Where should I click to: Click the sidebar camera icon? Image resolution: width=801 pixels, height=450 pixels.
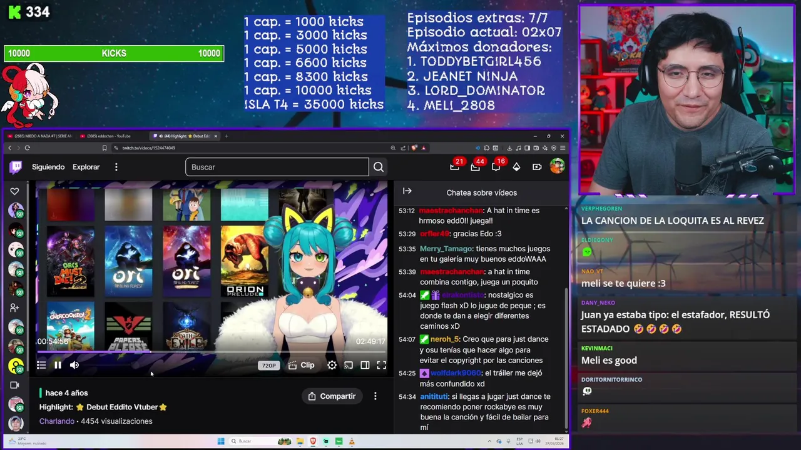tap(15, 385)
